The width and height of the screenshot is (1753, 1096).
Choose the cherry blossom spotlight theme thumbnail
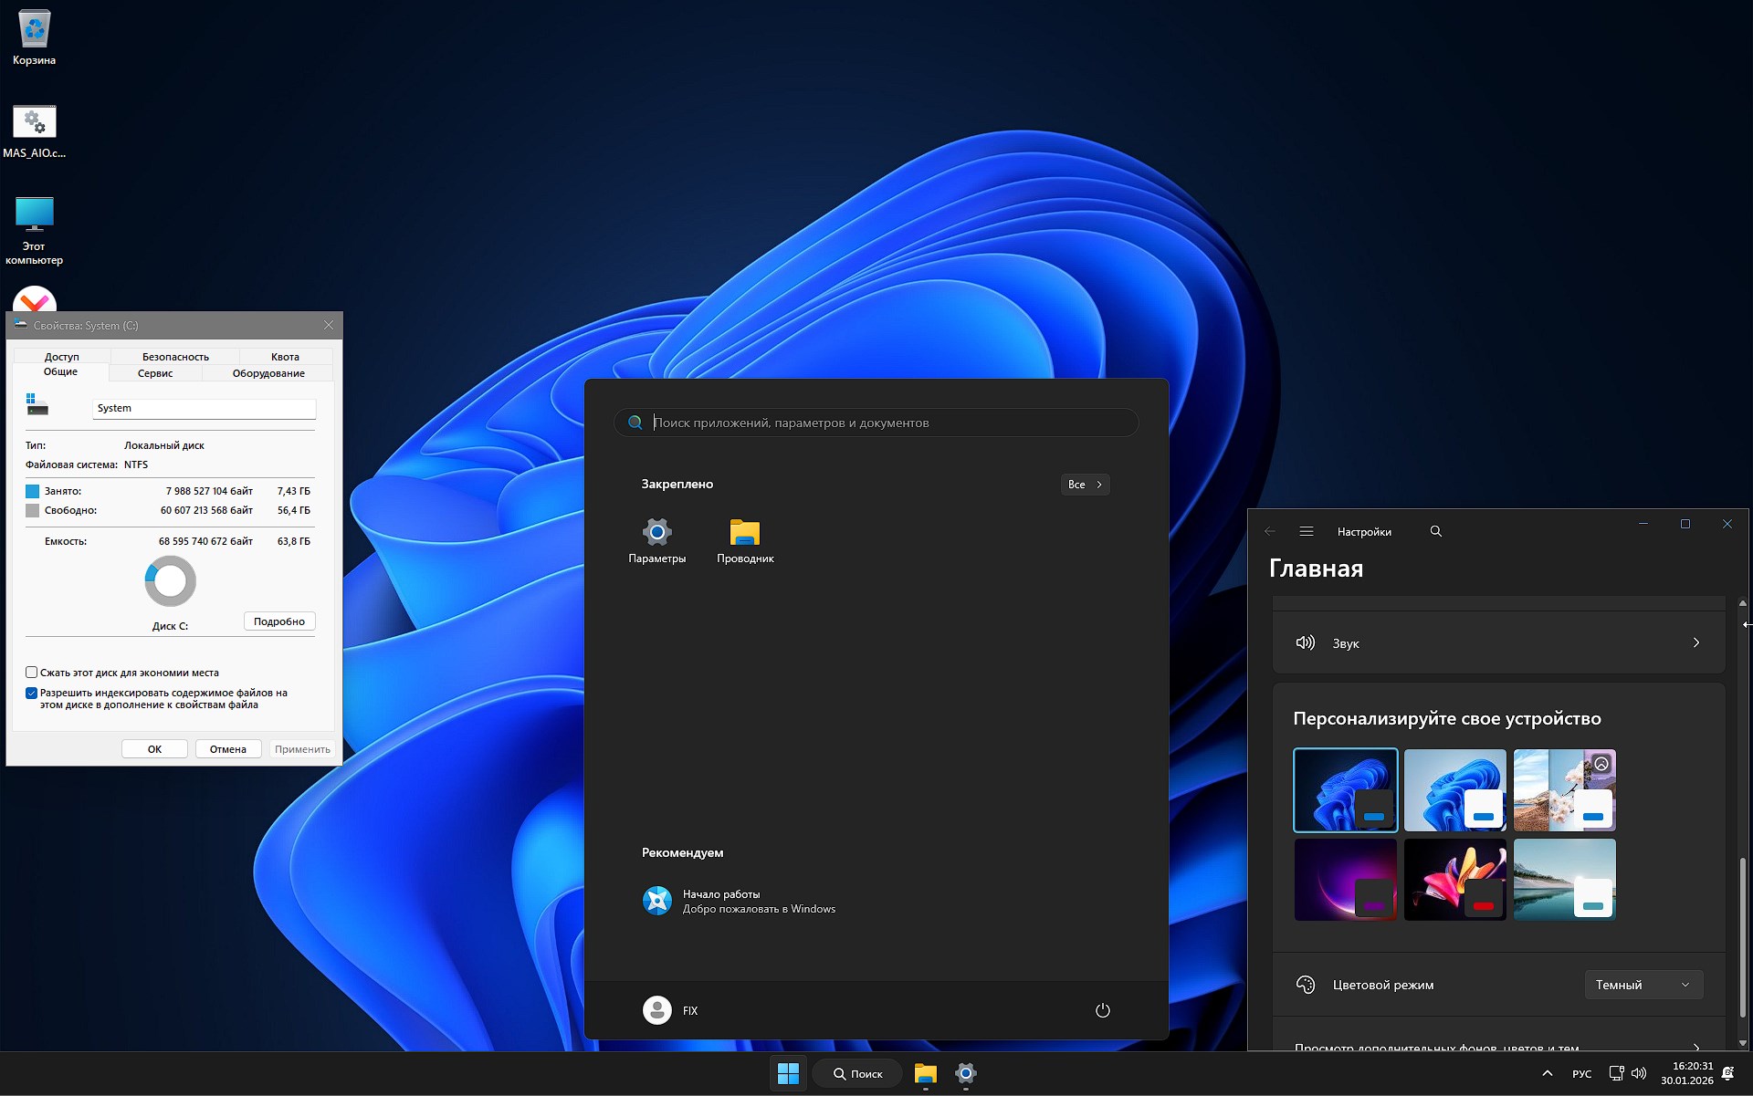(1565, 790)
